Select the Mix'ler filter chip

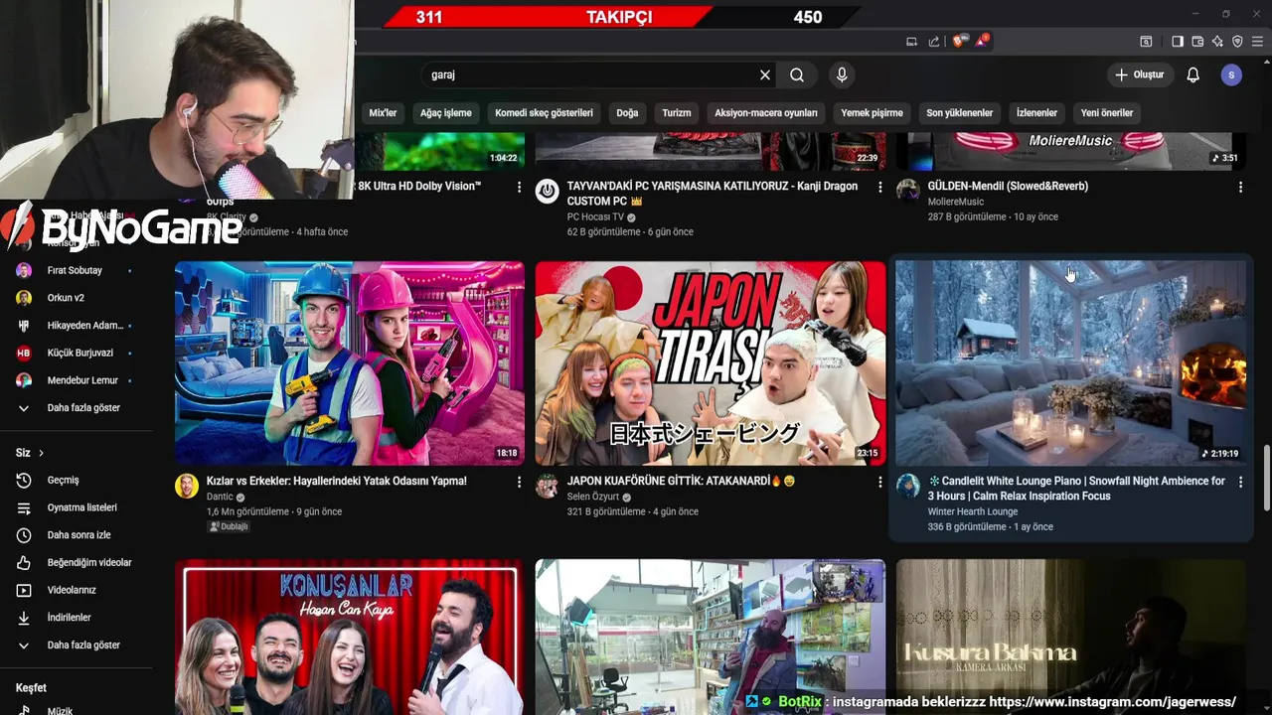(x=383, y=113)
